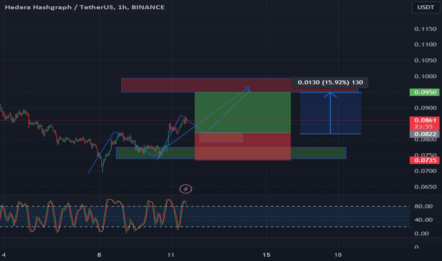The image size is (442, 261).
Task: Click the 0.0700 price axis value
Action: click(x=425, y=171)
